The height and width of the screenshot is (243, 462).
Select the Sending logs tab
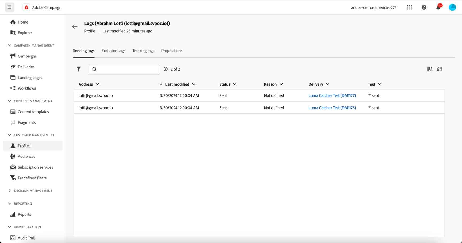tap(84, 51)
